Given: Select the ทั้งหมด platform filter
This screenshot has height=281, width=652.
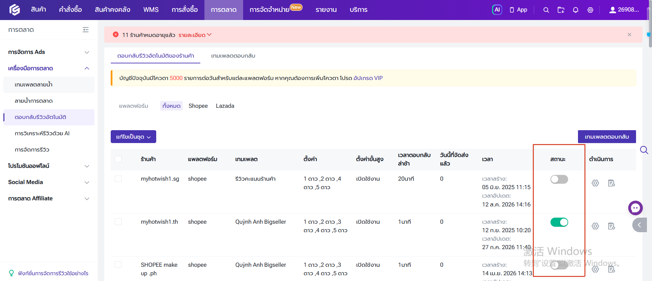Looking at the screenshot, I should pos(171,106).
